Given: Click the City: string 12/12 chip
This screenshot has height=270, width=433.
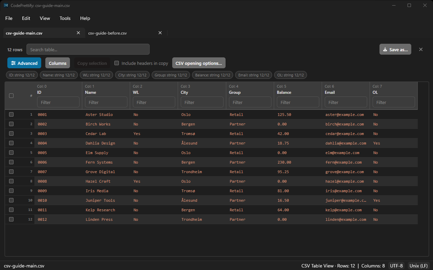Looking at the screenshot, I should pos(132,75).
